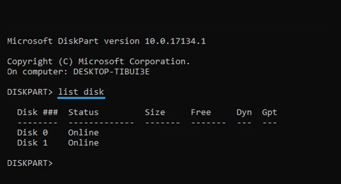Click the Online status of Disk 0
Screen dimensions: 341x184
tap(83, 133)
